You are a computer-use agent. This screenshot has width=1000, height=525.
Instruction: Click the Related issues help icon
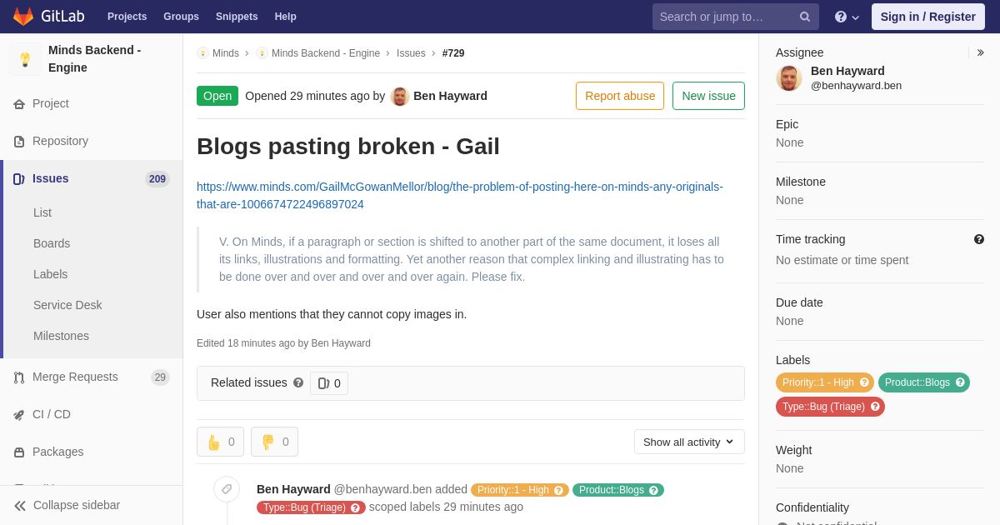298,382
